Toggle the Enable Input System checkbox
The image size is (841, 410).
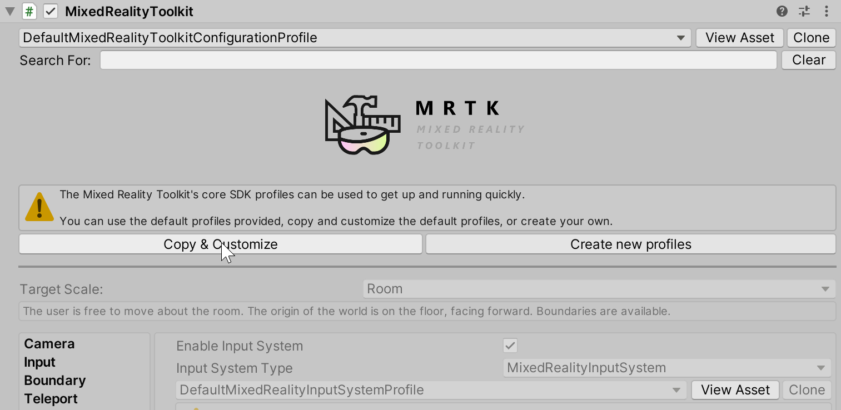click(510, 346)
